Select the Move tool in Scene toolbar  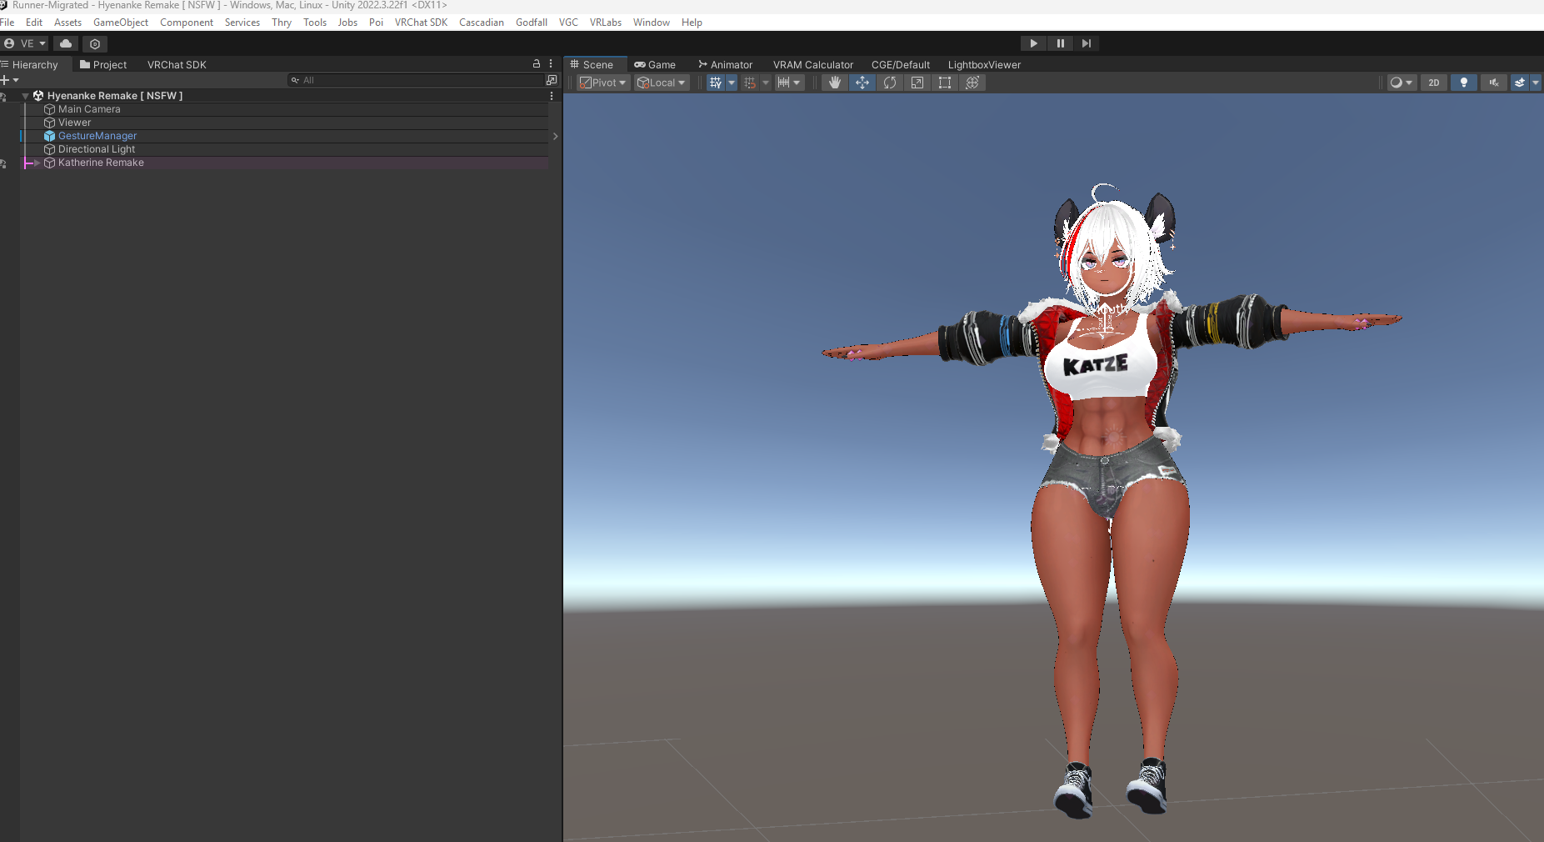click(x=862, y=83)
